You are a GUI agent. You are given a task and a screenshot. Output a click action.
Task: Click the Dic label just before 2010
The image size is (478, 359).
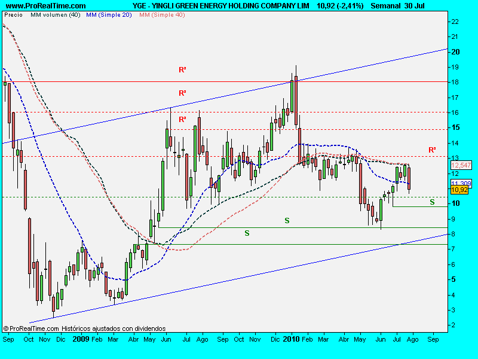point(275,339)
